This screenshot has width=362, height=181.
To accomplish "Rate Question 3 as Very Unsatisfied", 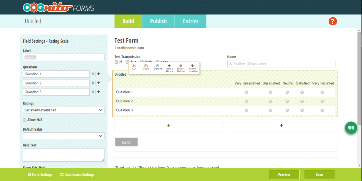I will (x=247, y=110).
